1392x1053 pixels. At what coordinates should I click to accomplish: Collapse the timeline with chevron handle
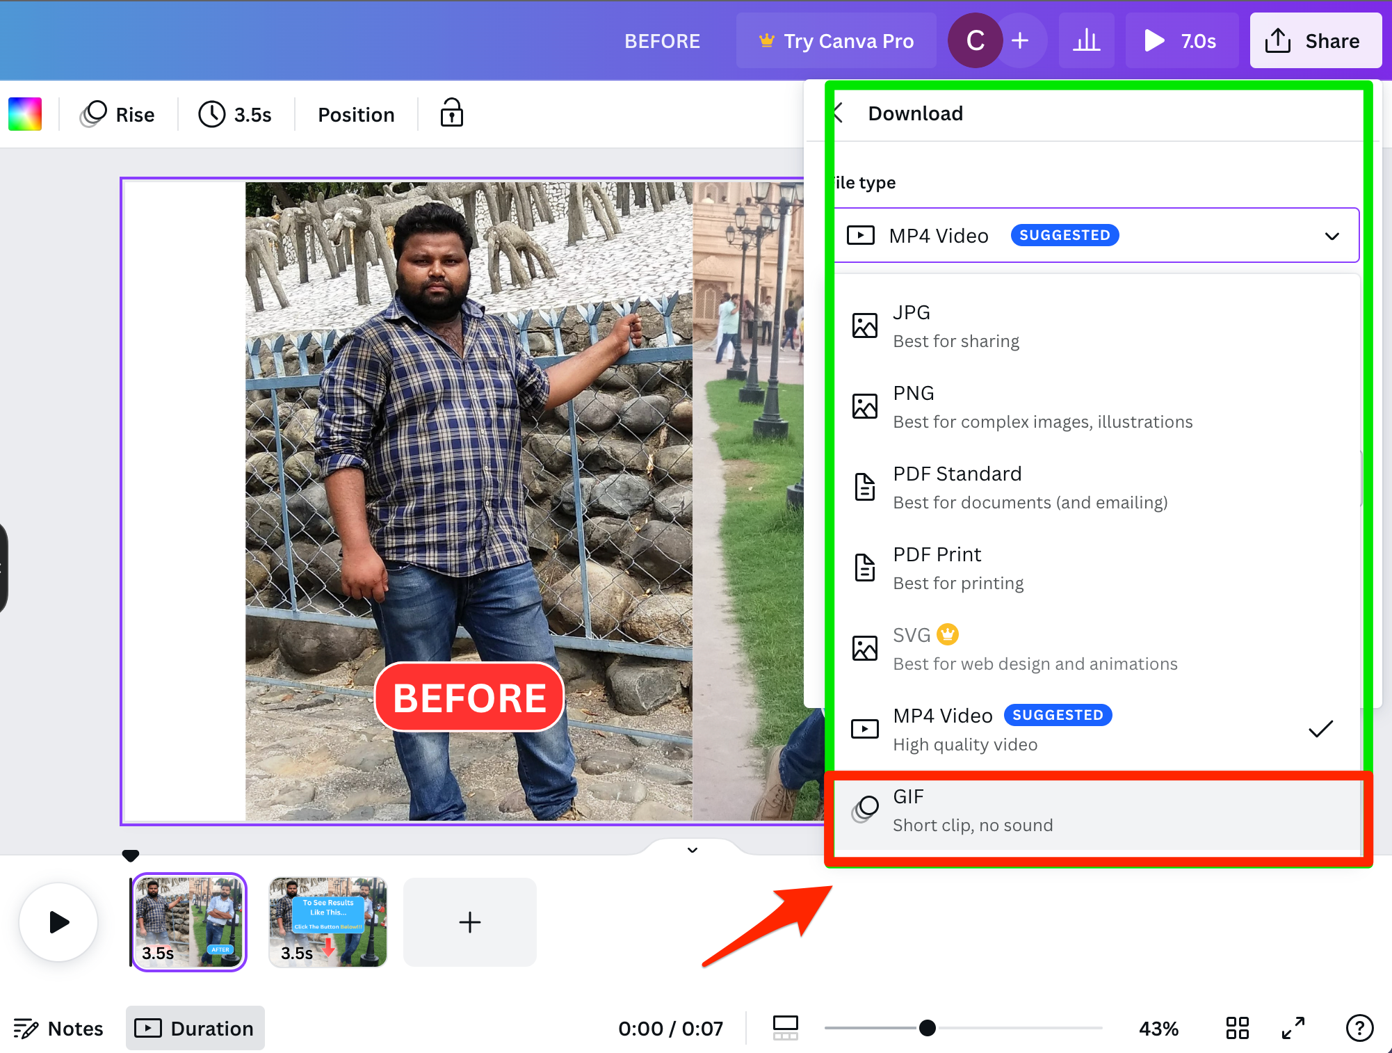[x=692, y=849]
